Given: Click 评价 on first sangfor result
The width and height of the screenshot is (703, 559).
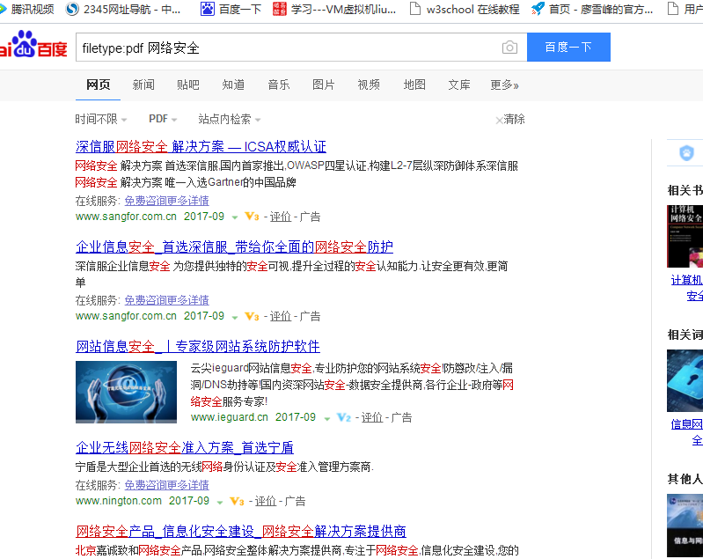Looking at the screenshot, I should click(x=281, y=217).
